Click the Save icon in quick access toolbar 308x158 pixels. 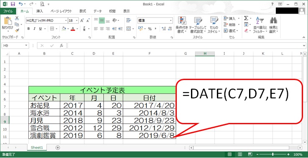13,4
